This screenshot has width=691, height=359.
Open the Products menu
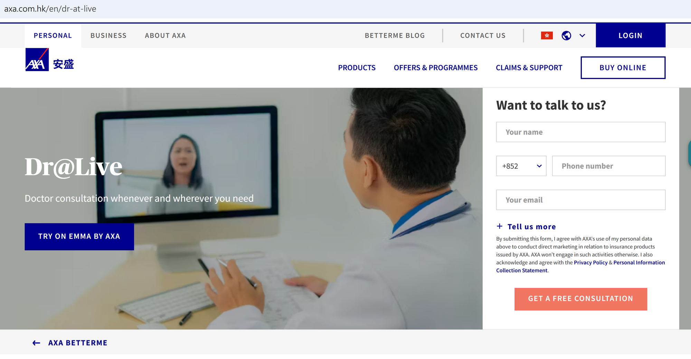(357, 68)
